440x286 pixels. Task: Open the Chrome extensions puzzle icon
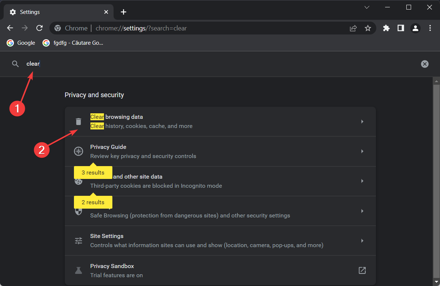coord(386,28)
